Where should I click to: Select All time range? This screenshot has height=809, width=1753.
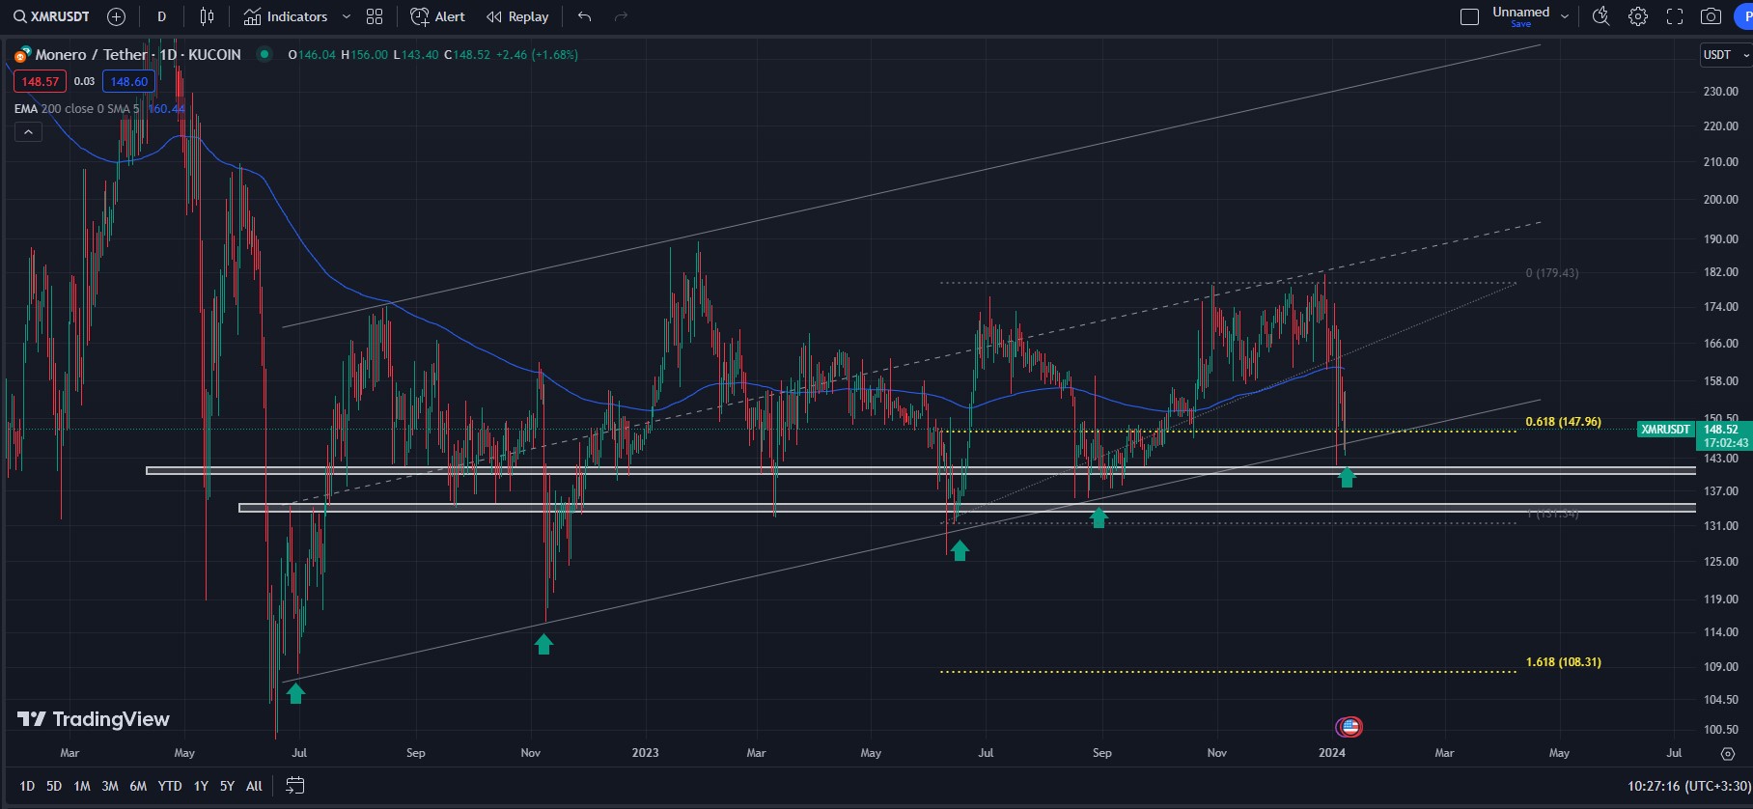pos(254,786)
